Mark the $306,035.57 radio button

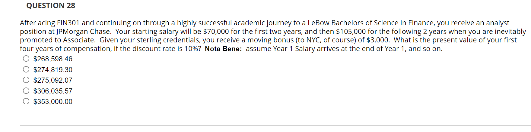(x=26, y=91)
